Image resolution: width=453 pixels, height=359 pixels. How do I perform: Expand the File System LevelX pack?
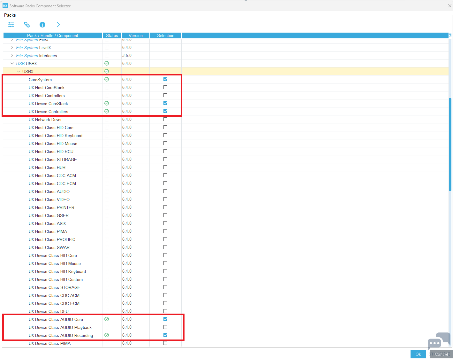12,47
